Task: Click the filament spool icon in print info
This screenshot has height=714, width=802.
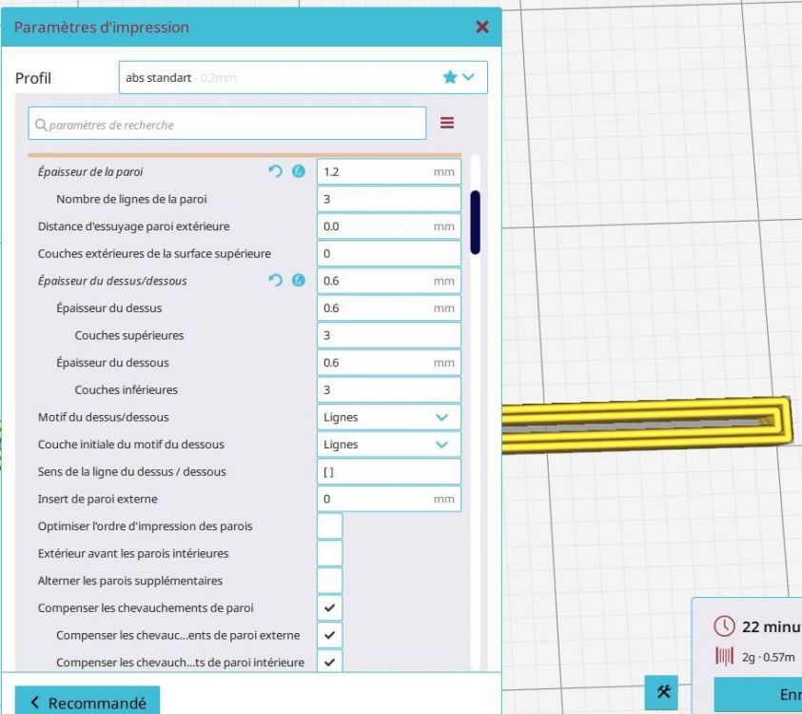Action: click(724, 657)
